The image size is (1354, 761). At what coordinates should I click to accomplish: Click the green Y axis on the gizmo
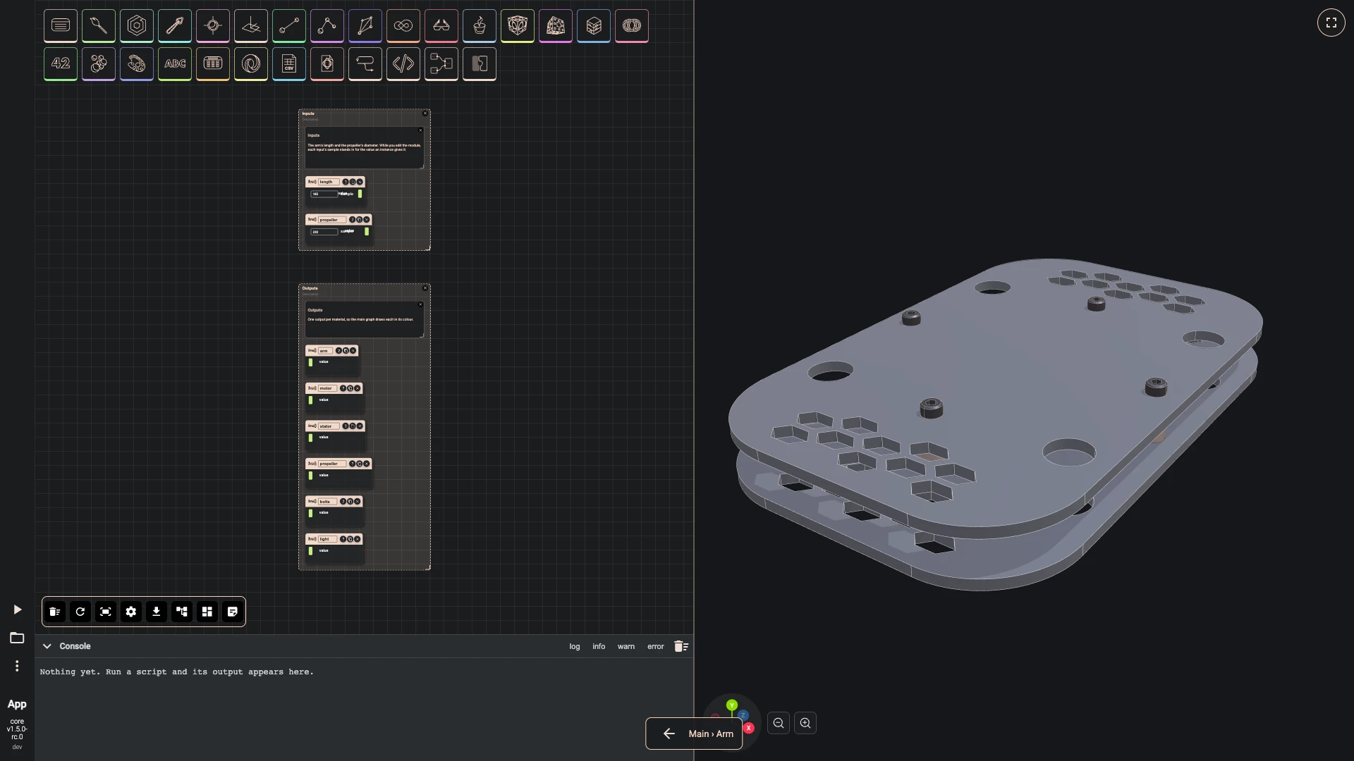click(732, 705)
